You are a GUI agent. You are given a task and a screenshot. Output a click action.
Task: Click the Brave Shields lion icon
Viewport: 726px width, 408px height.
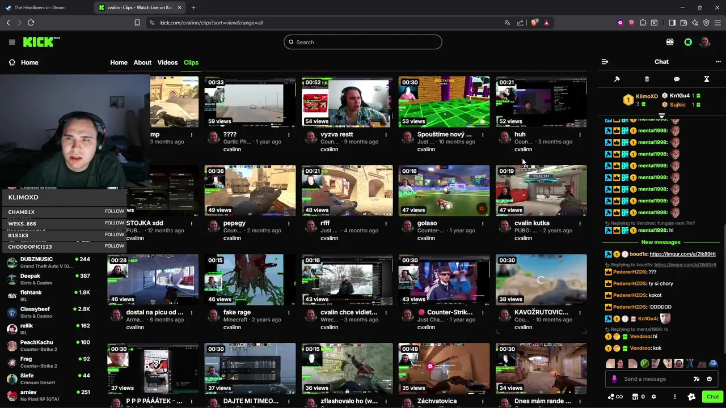tap(534, 23)
